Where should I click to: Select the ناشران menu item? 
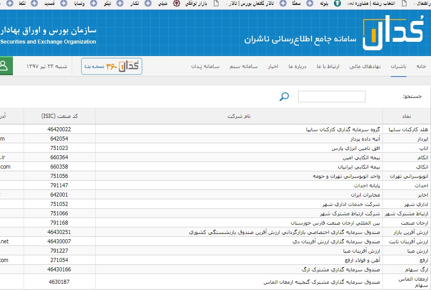(398, 66)
